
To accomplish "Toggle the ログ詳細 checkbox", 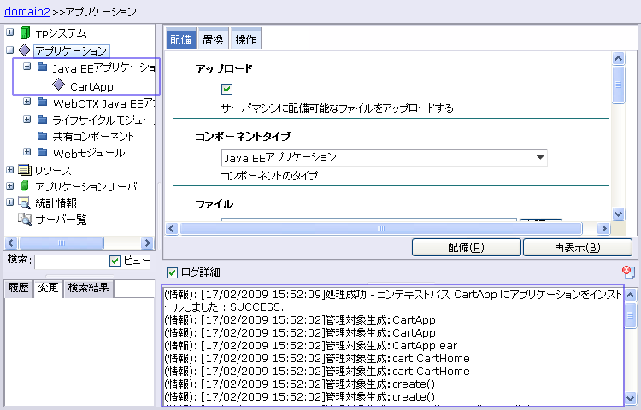I will [x=173, y=272].
